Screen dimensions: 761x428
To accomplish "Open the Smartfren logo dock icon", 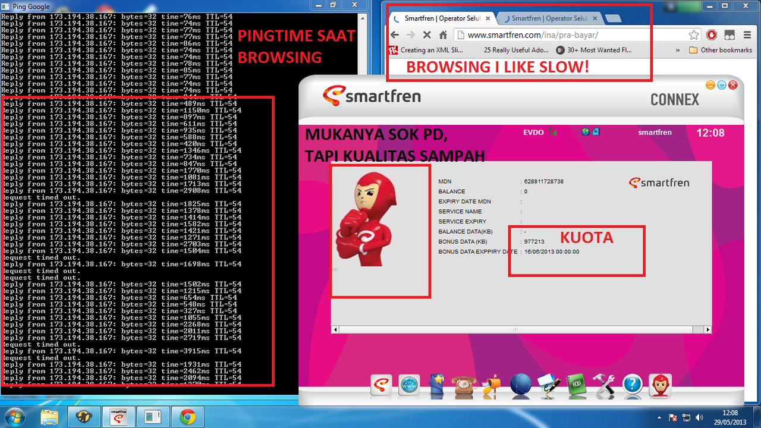I will (382, 385).
